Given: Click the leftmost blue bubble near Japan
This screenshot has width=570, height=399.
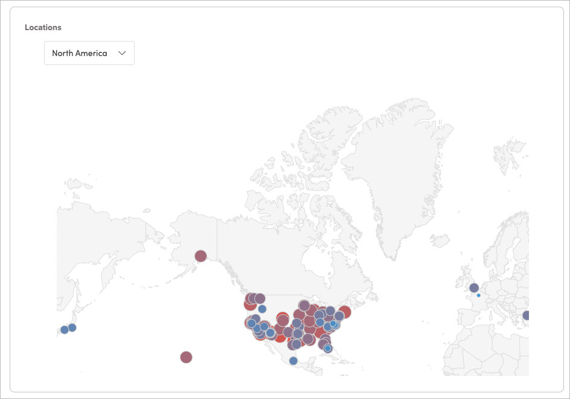Looking at the screenshot, I should (x=65, y=330).
